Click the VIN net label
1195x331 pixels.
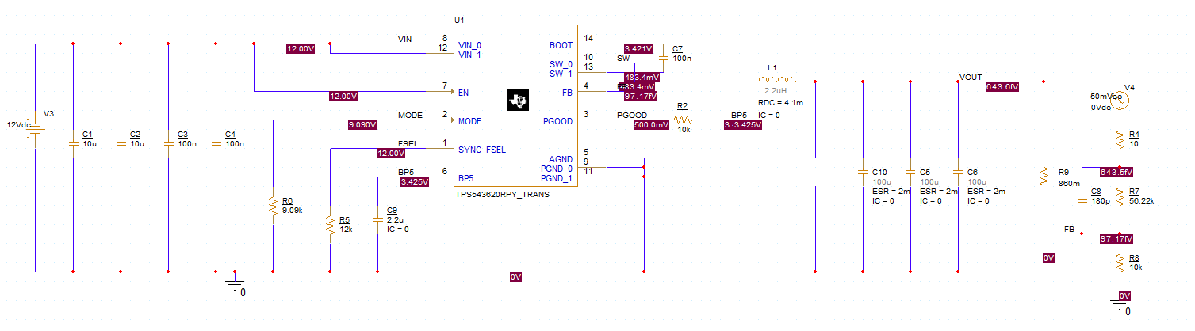(405, 39)
